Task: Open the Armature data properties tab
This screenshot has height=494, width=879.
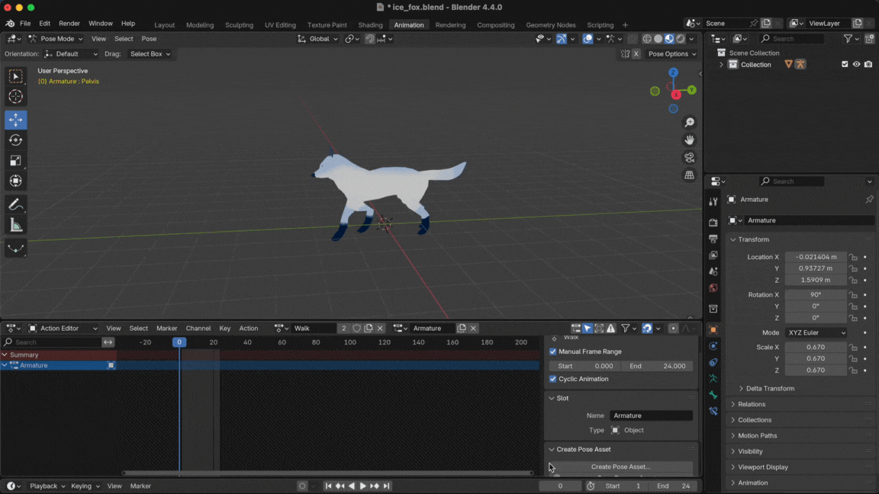Action: click(713, 379)
